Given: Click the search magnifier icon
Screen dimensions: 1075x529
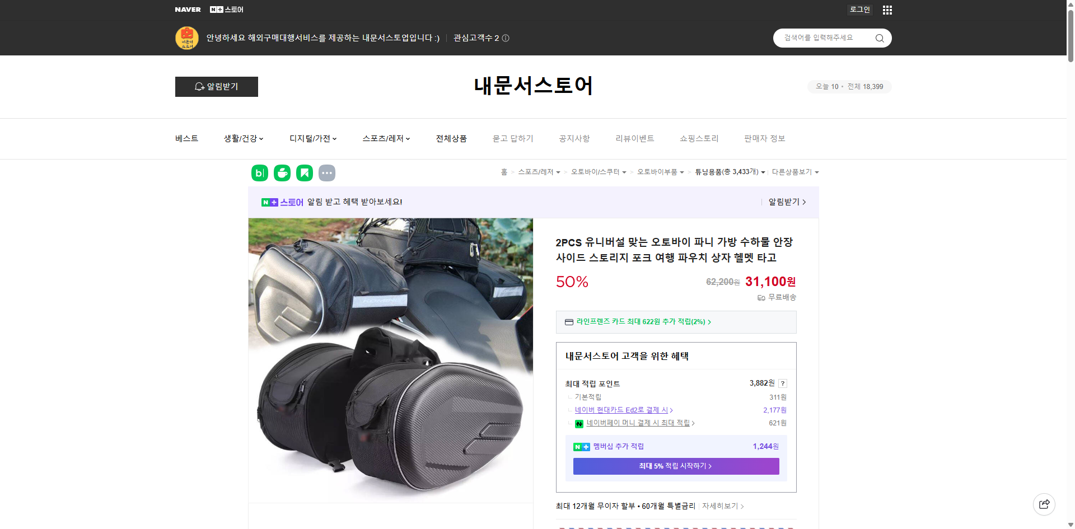Looking at the screenshot, I should 879,38.
